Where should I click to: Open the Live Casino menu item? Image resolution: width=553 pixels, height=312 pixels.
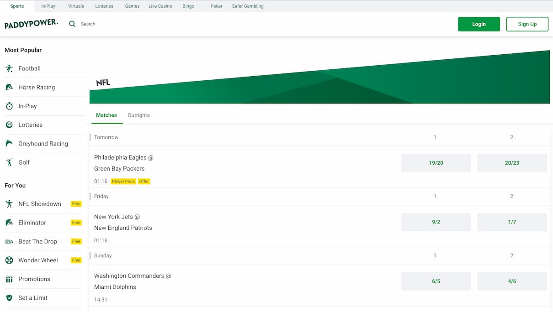(160, 6)
